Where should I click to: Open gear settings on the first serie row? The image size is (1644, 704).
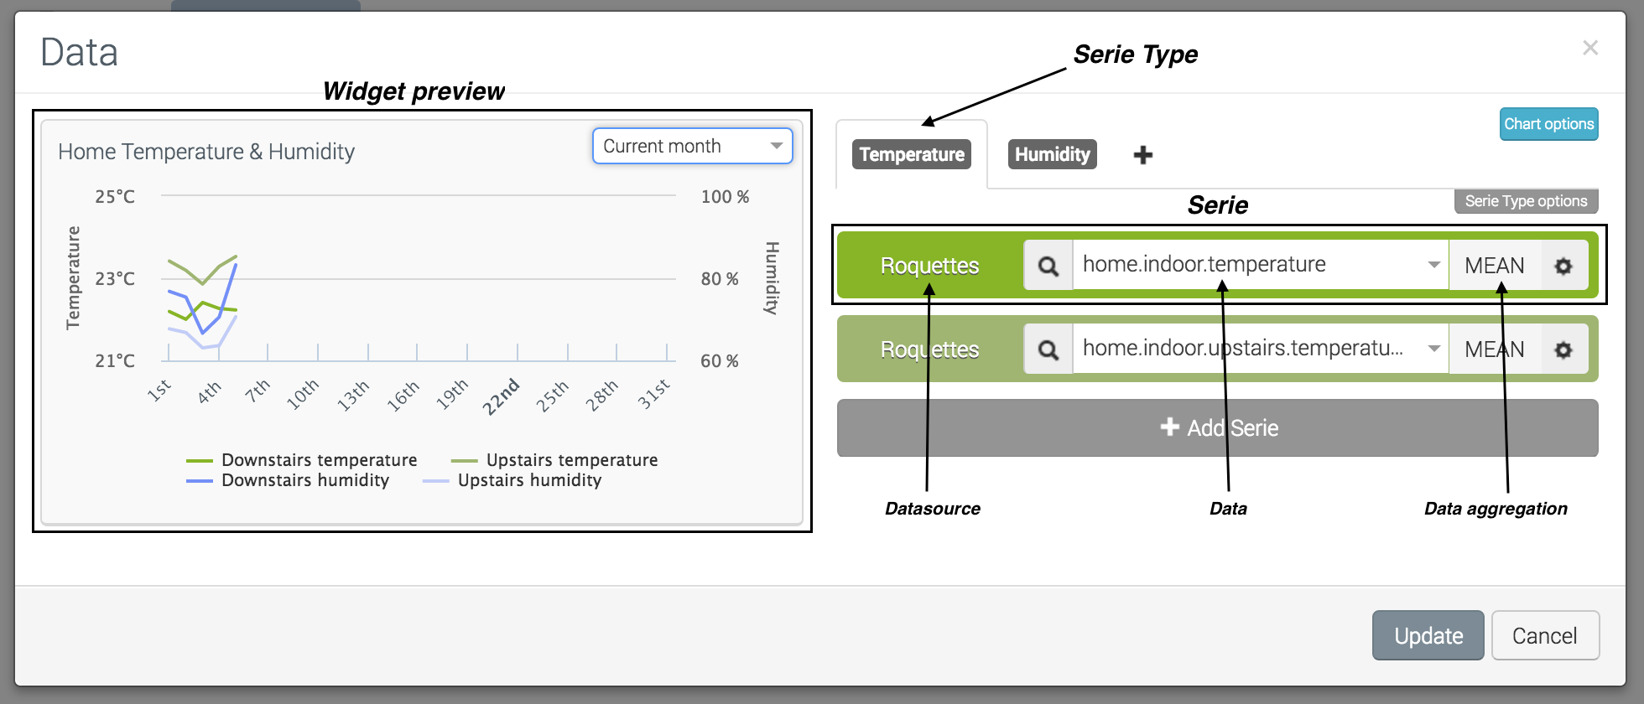pyautogui.click(x=1563, y=266)
